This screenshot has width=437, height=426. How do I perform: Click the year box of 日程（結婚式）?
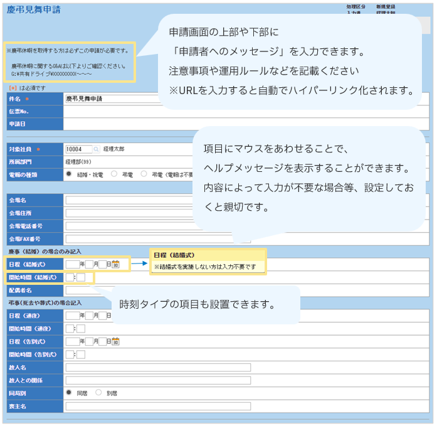72,265
